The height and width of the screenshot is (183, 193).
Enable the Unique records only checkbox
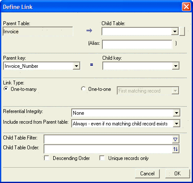coord(102,158)
